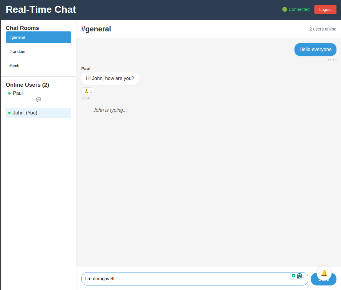The width and height of the screenshot is (341, 290).
Task: Click the message input field
Action: [x=181, y=279]
